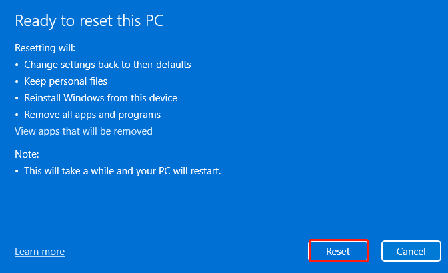
Task: Open the Learn more link
Action: (40, 252)
